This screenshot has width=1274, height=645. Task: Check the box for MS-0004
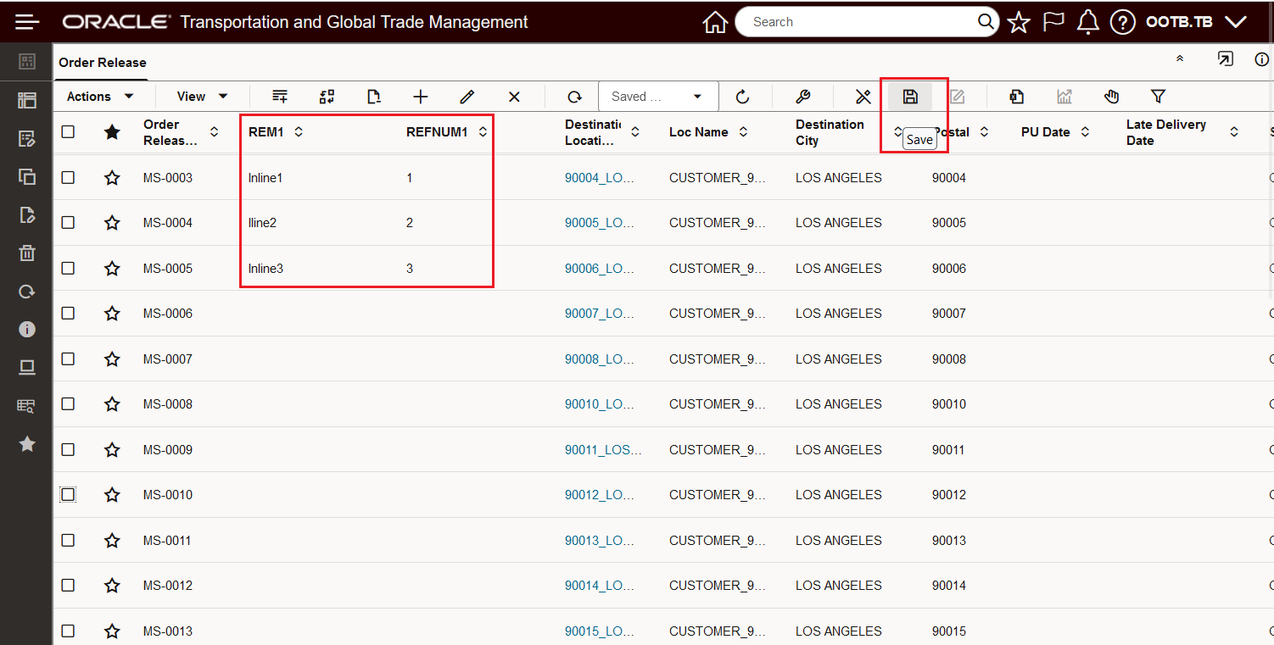point(68,223)
